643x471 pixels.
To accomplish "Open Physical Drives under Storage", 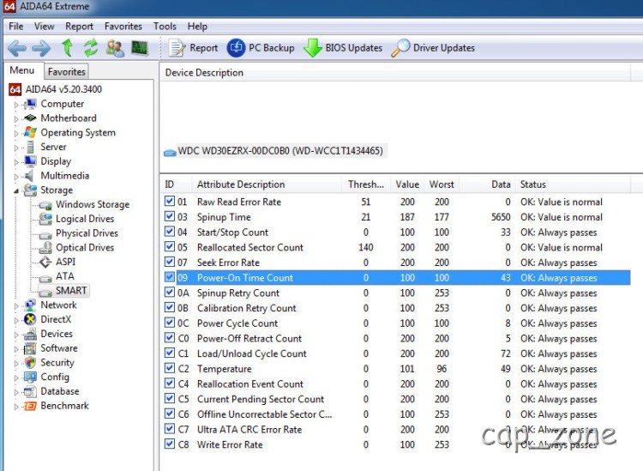I will pyautogui.click(x=87, y=233).
